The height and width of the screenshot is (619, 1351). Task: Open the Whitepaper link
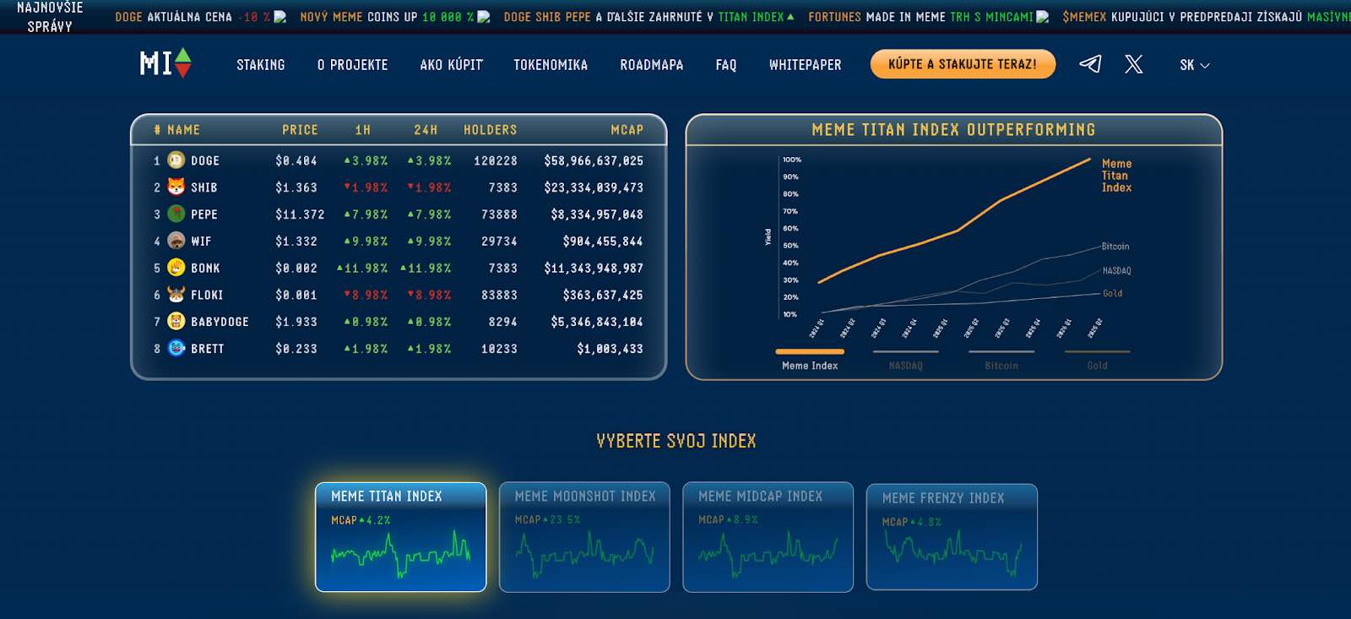[x=805, y=65]
